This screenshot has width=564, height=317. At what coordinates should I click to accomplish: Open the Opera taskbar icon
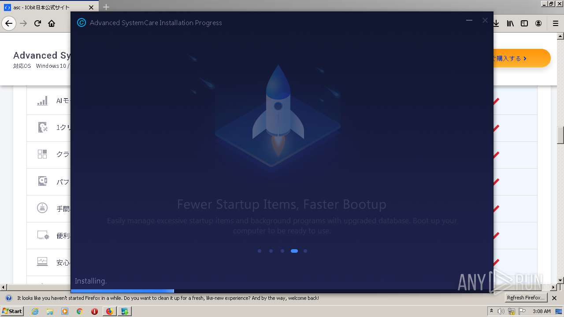[x=94, y=311]
